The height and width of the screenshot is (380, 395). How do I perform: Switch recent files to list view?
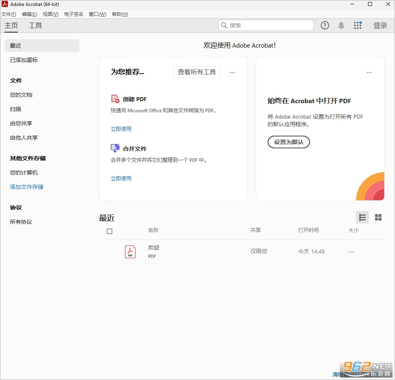(x=362, y=217)
